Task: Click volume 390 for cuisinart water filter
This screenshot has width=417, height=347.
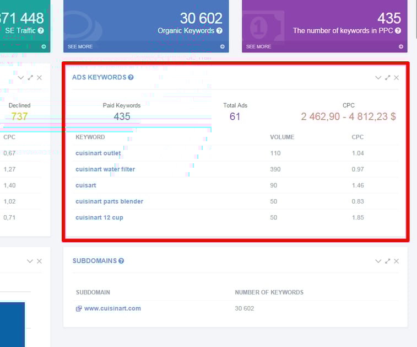Action: 275,169
